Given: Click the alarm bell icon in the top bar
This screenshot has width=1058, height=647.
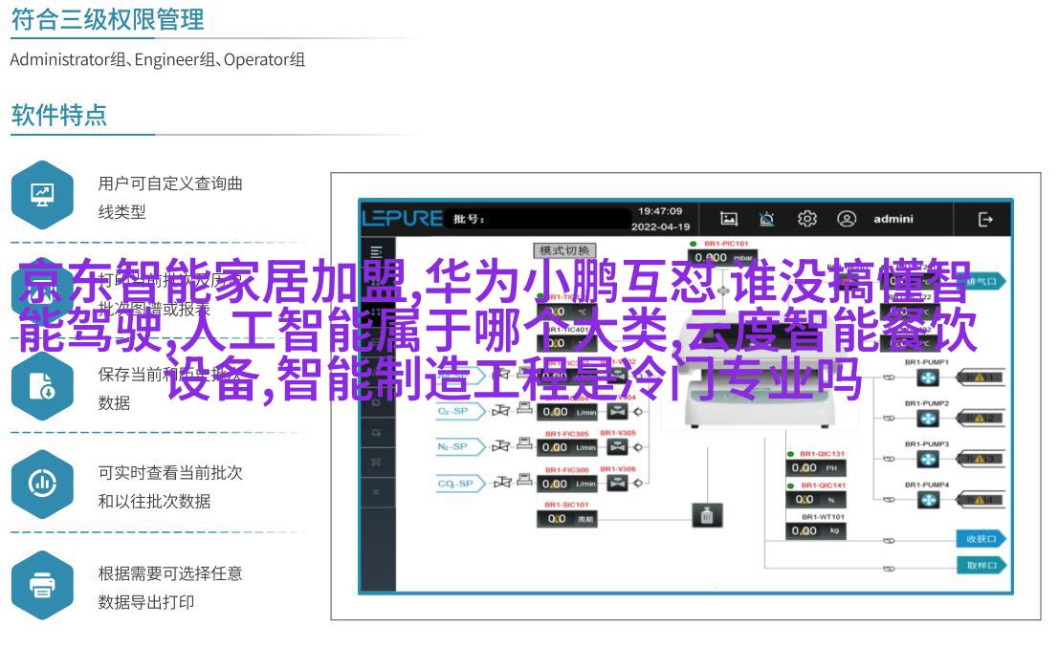Looking at the screenshot, I should pyautogui.click(x=767, y=219).
